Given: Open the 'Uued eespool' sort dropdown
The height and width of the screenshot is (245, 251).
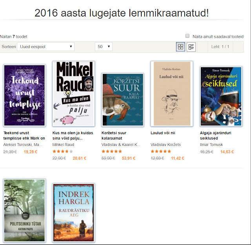Looking at the screenshot, I should click(x=45, y=46).
